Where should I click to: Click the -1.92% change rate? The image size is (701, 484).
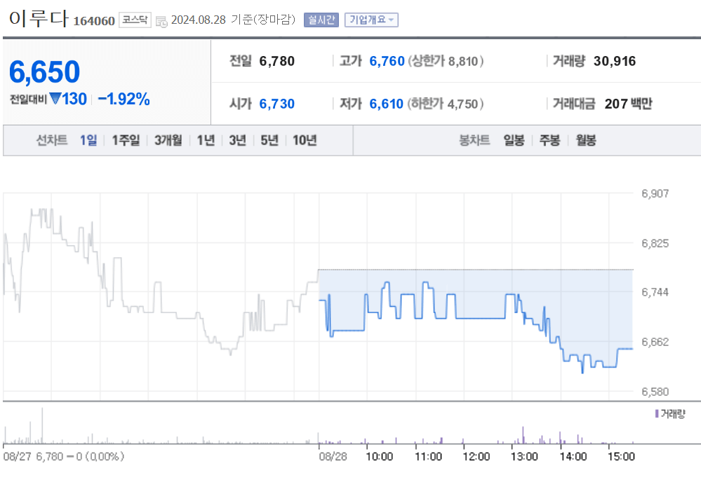point(123,99)
